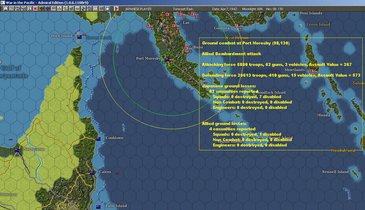
Task: Click the red ship icon east of Cairns
Action: tap(117, 173)
